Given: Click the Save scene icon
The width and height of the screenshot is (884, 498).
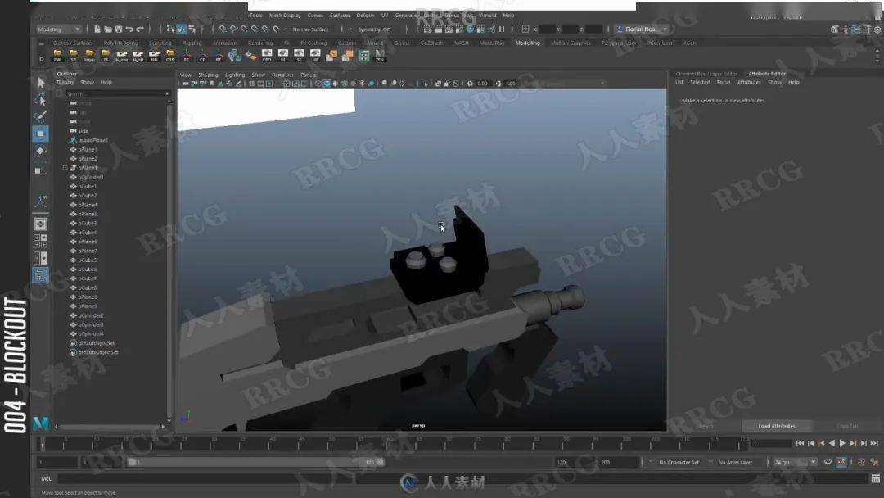Looking at the screenshot, I should pyautogui.click(x=119, y=29).
